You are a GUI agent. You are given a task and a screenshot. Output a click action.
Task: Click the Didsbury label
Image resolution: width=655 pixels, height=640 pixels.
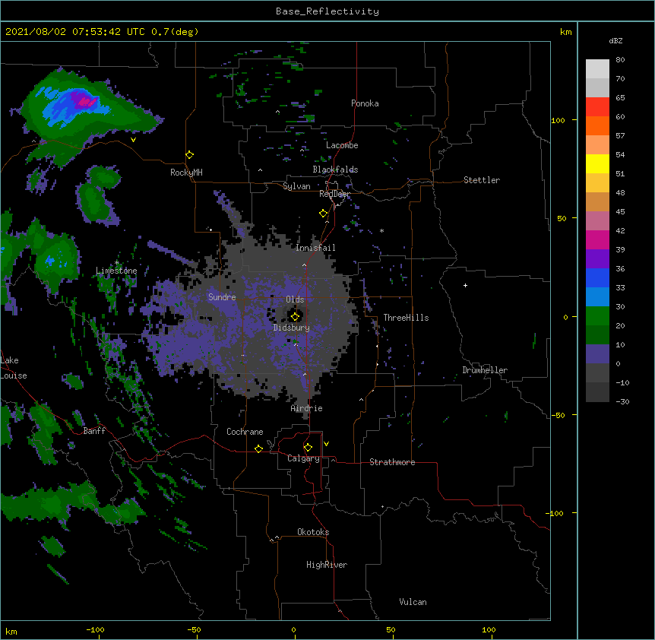292,328
